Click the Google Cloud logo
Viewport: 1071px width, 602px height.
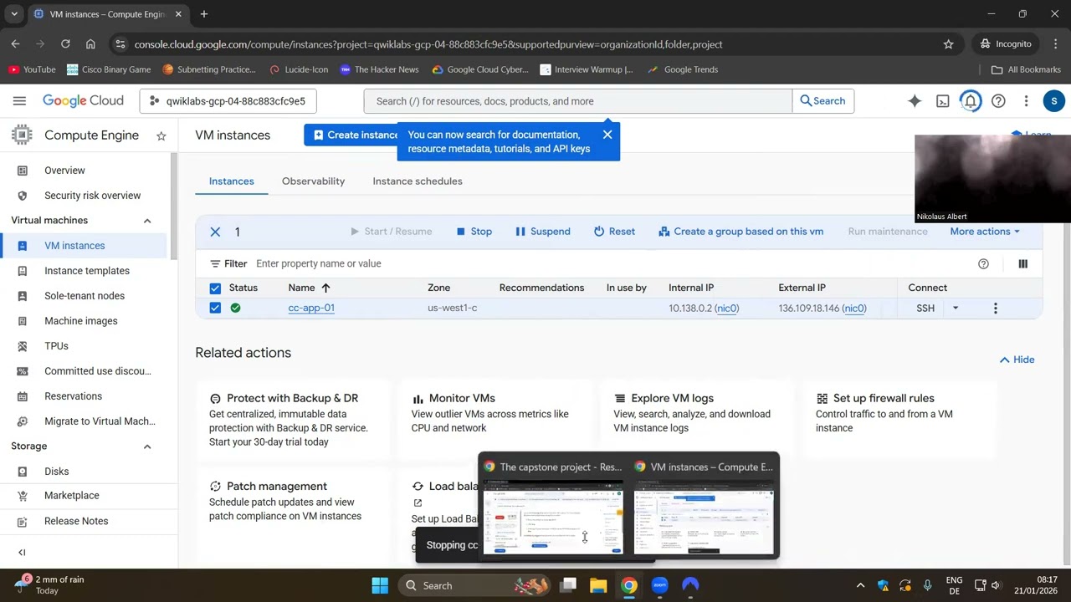(83, 101)
